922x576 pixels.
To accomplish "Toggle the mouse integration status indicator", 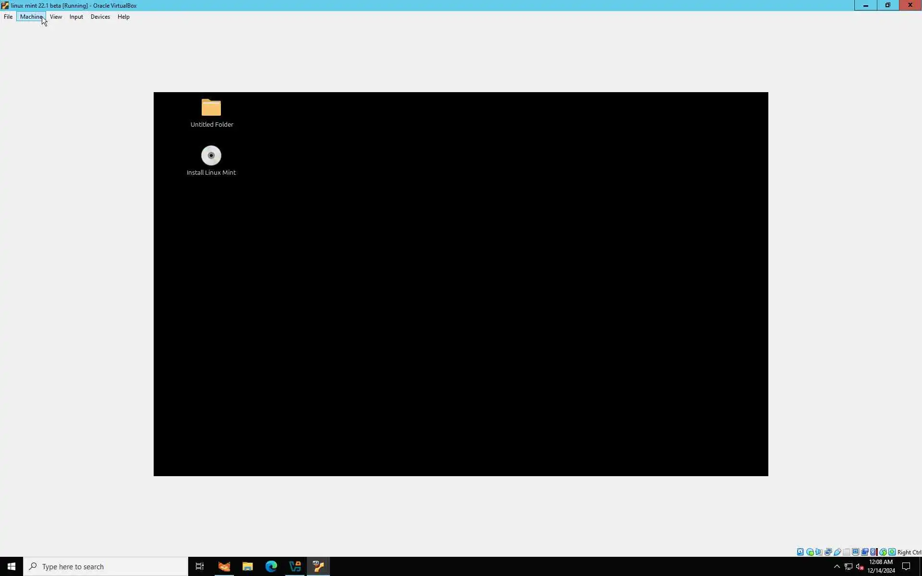I will 883,552.
